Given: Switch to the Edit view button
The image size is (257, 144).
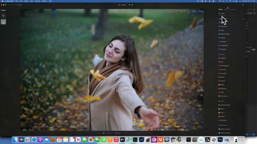Looking at the screenshot, I should click(131, 5).
